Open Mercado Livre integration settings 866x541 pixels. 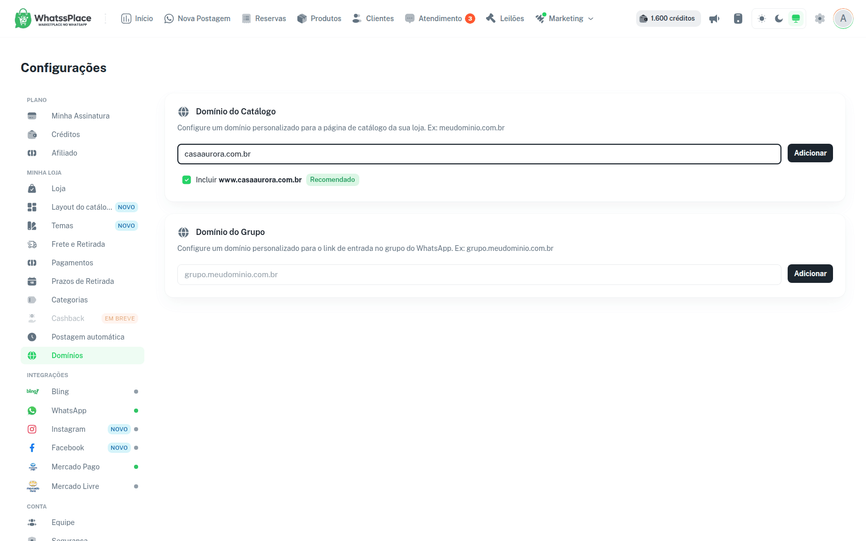click(82, 486)
